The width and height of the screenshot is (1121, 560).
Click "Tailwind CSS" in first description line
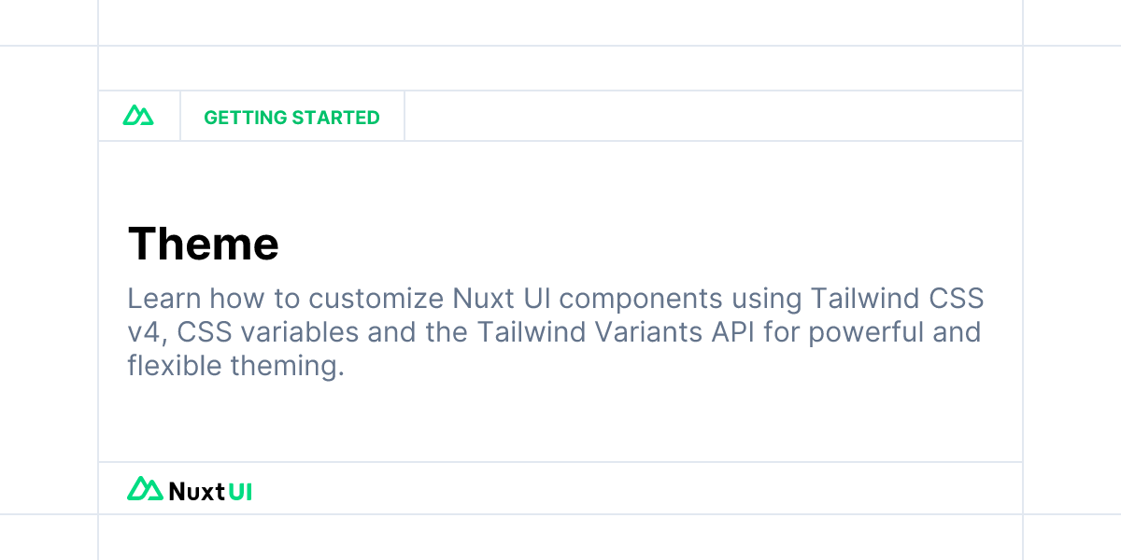click(897, 299)
